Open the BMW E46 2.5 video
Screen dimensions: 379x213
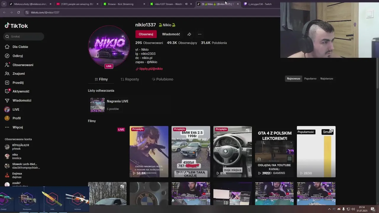(191, 152)
